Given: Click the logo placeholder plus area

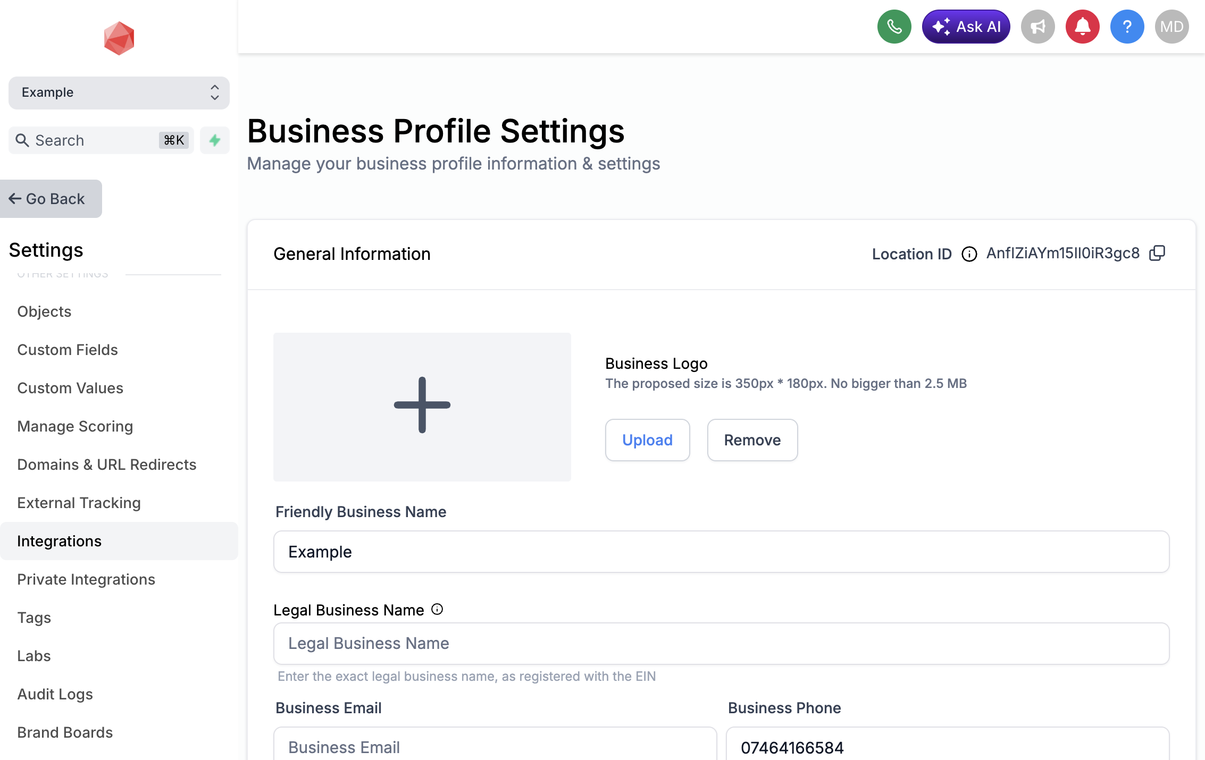Looking at the screenshot, I should coord(422,407).
